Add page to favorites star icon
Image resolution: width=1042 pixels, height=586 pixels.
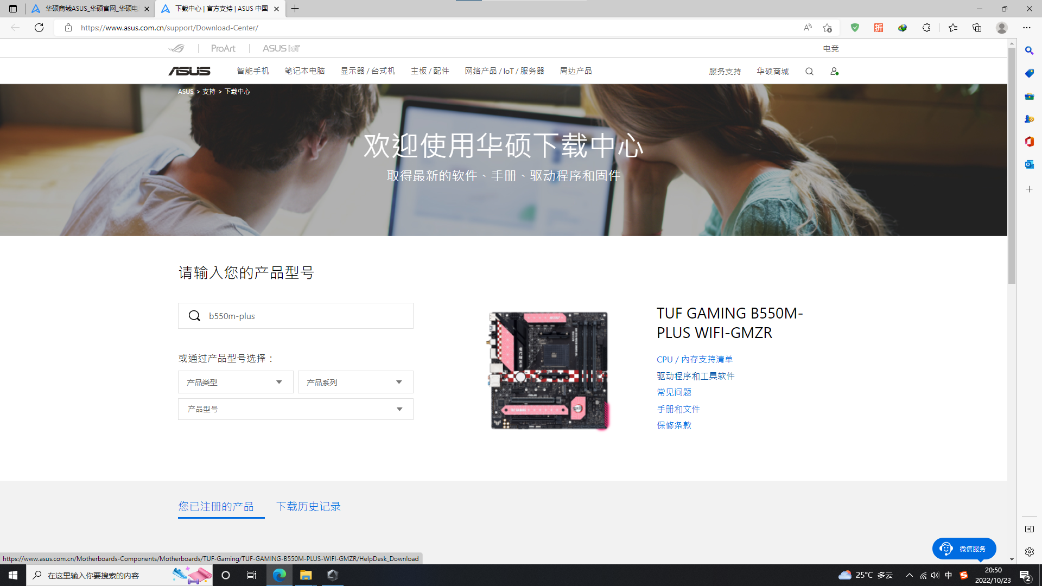pos(827,28)
